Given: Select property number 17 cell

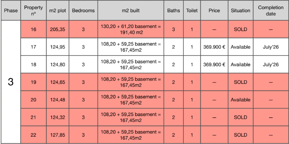Looking at the screenshot, I should pyautogui.click(x=33, y=47).
